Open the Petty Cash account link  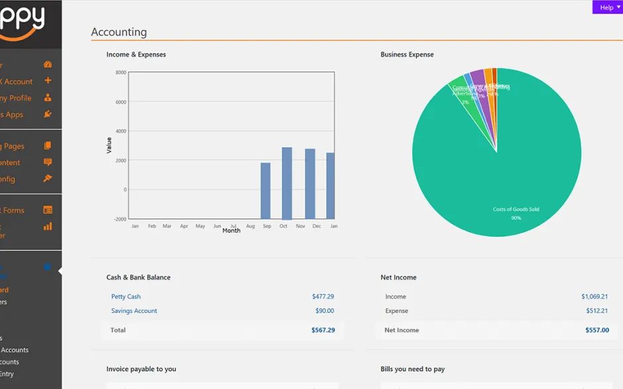(x=126, y=297)
